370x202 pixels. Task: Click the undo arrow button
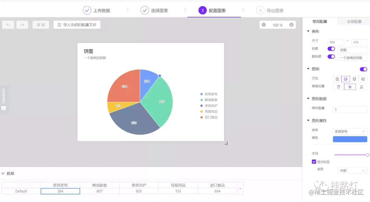(8, 25)
